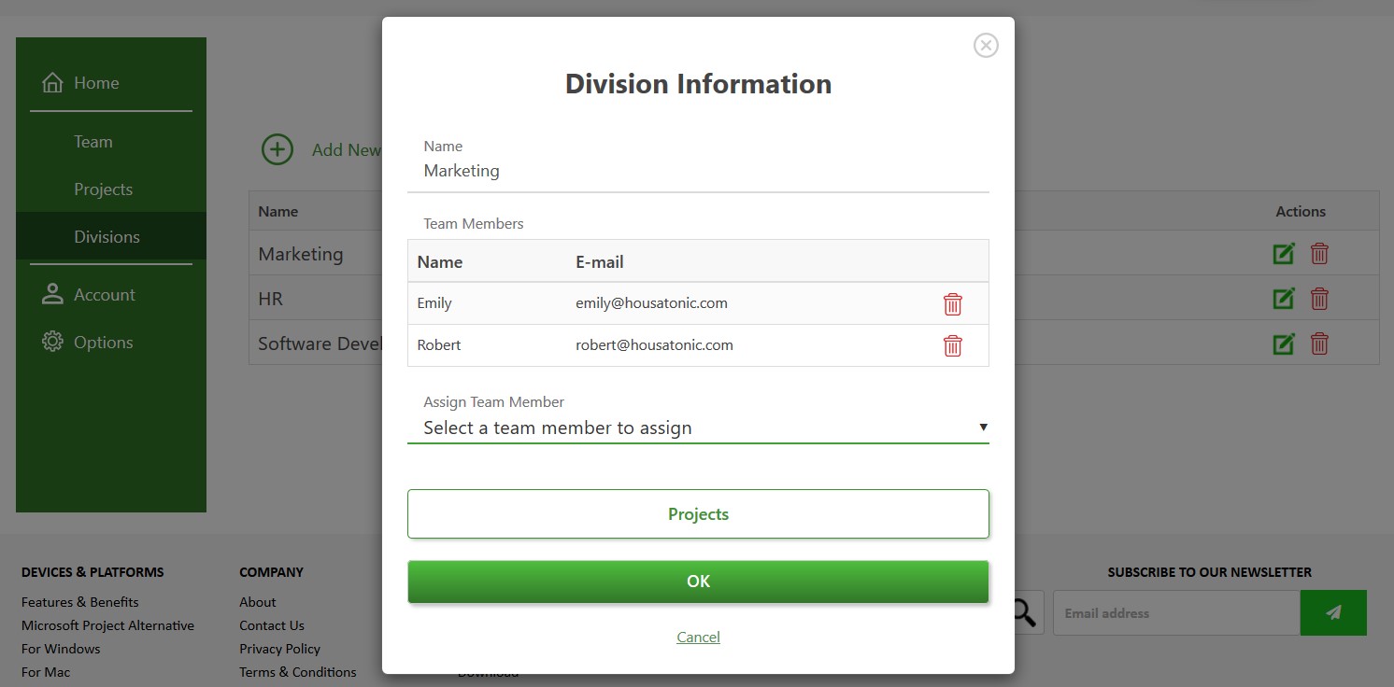Delete the HR division
The width and height of the screenshot is (1394, 687).
[1319, 299]
